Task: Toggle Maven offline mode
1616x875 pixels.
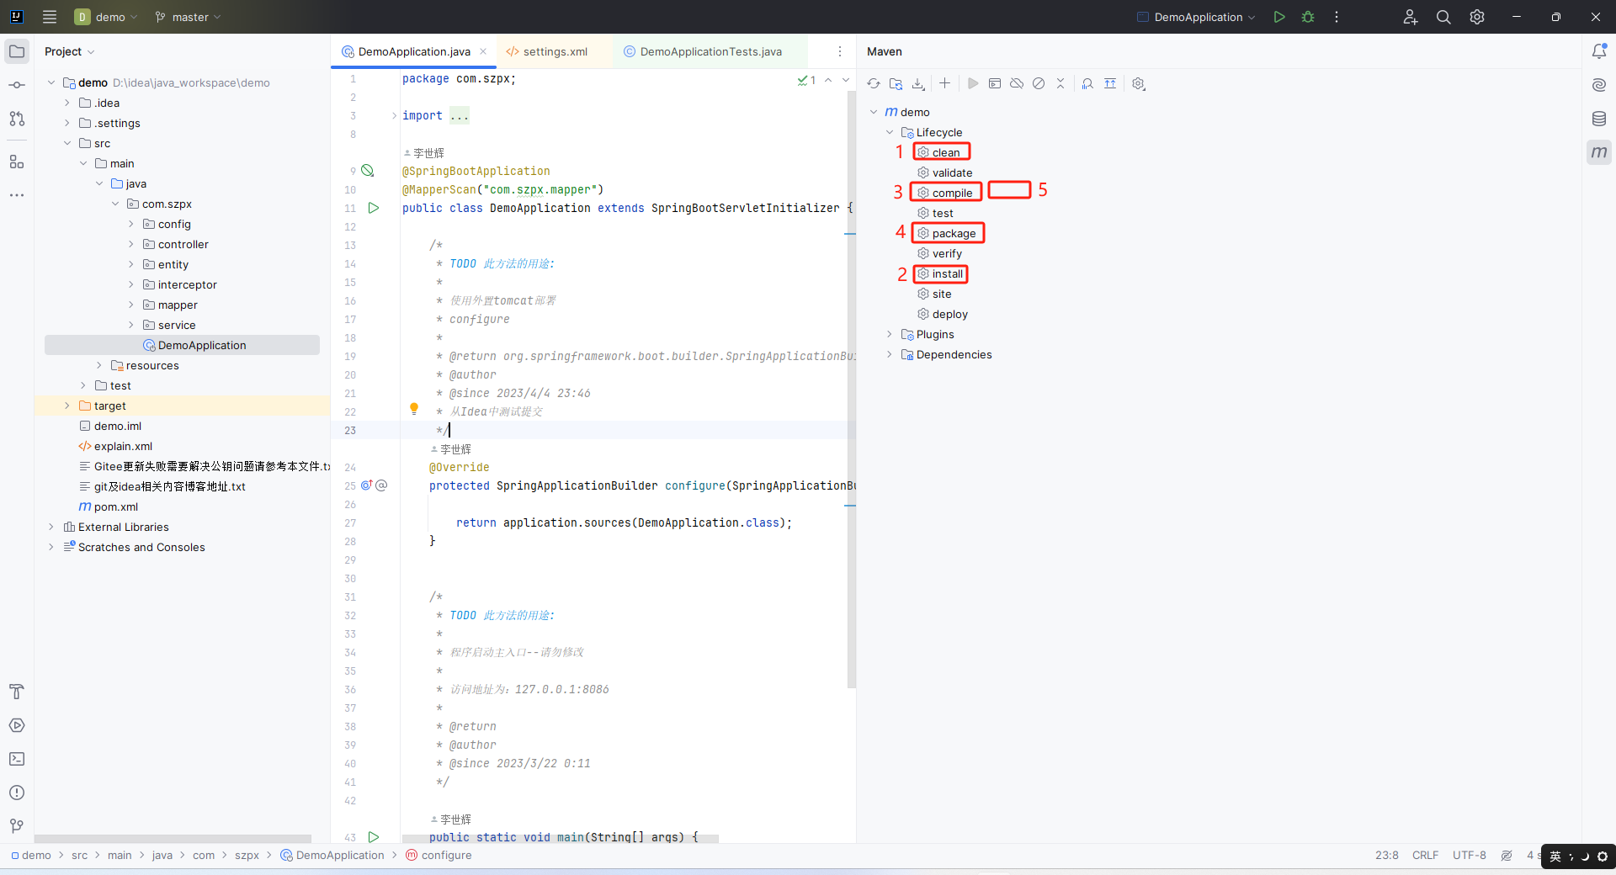Action: (1016, 83)
